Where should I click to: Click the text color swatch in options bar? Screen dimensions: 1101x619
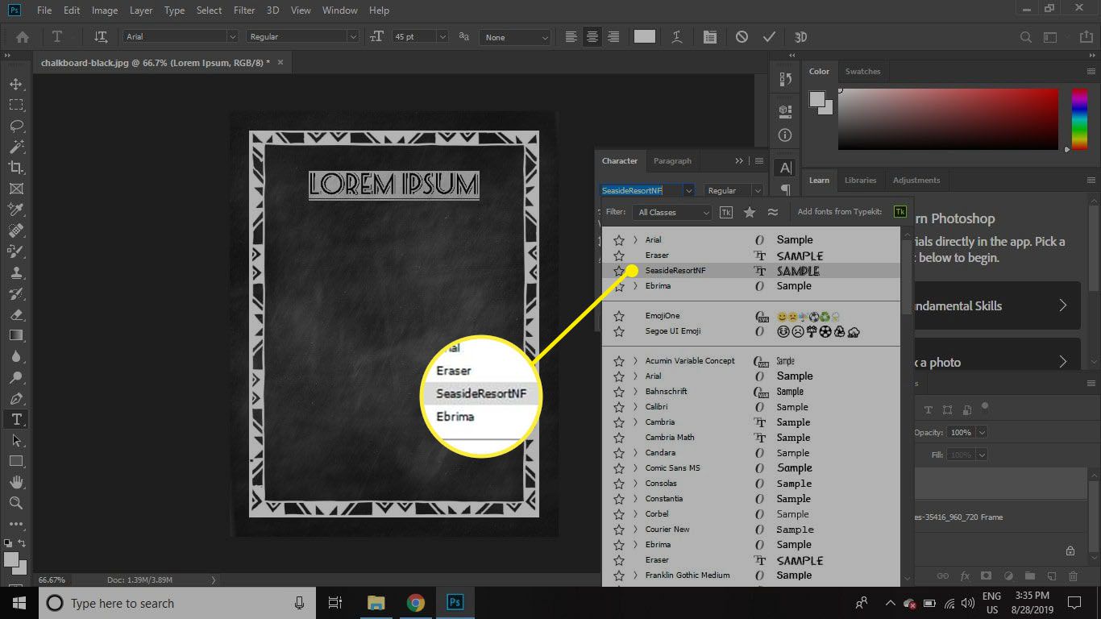click(645, 37)
